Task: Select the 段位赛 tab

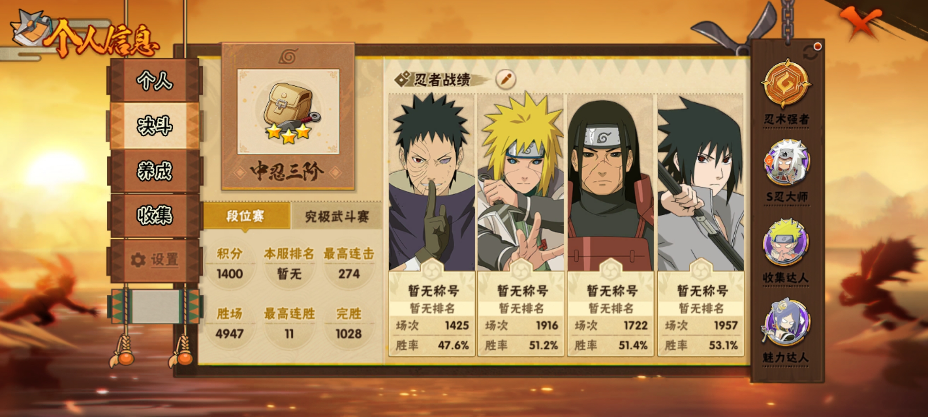Action: (x=246, y=216)
